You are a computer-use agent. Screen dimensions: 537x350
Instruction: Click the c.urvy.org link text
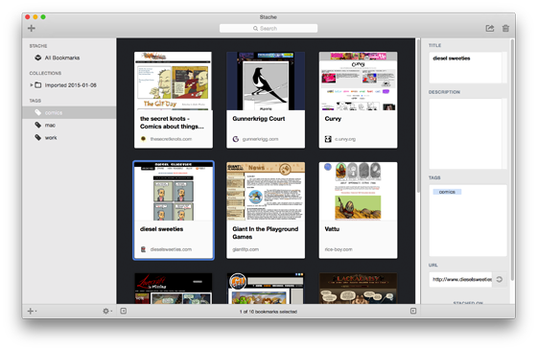pos(345,139)
